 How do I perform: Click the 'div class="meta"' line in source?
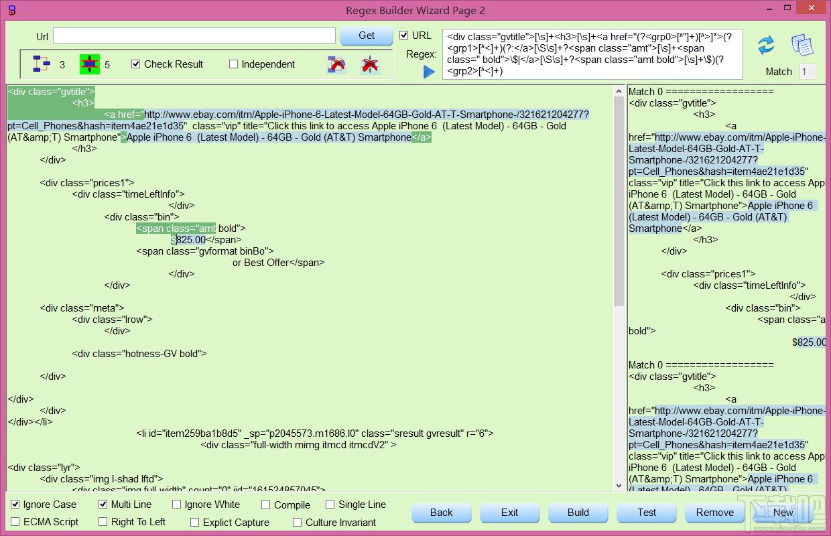[82, 308]
